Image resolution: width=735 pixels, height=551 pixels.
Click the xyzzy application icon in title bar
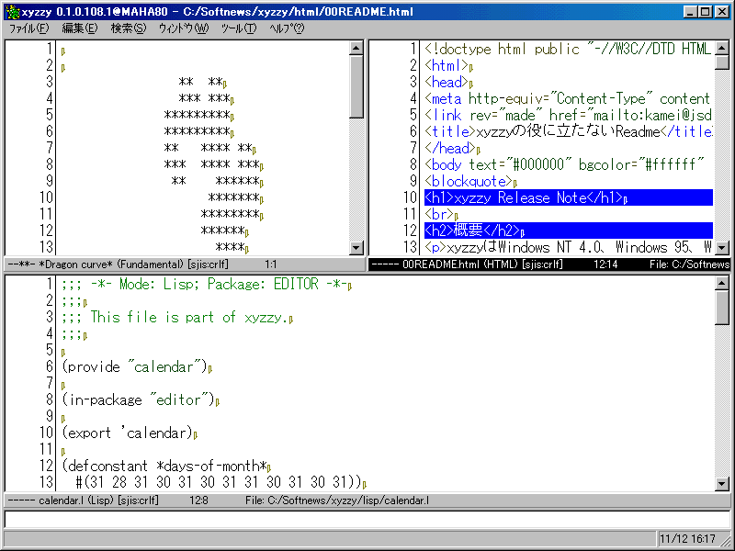(x=12, y=11)
